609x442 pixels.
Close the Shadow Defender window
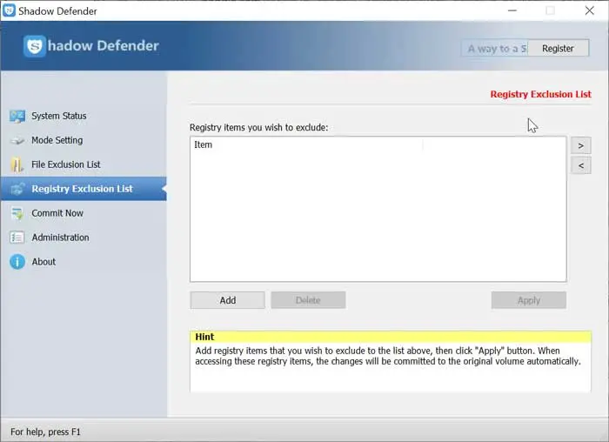point(589,10)
